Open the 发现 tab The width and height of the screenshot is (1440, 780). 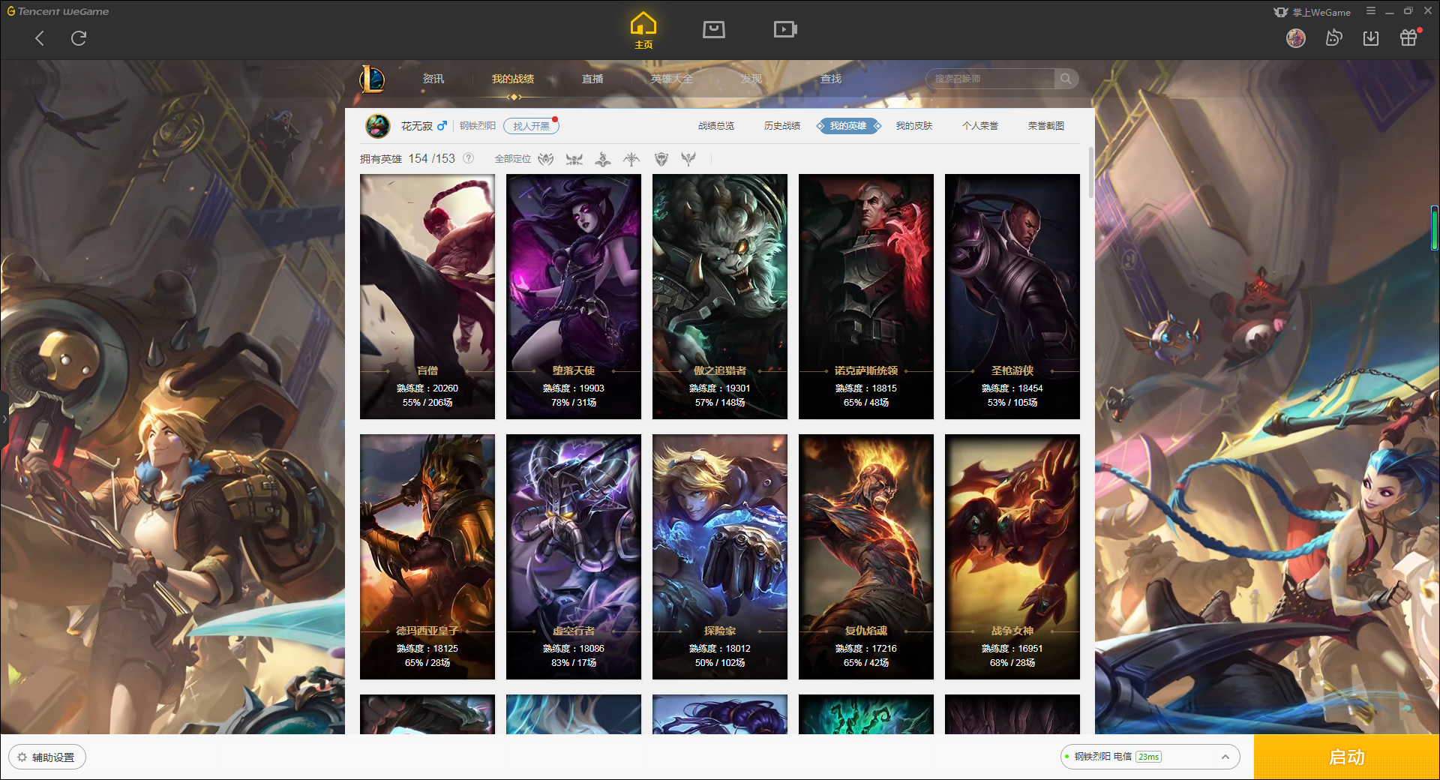coord(751,79)
